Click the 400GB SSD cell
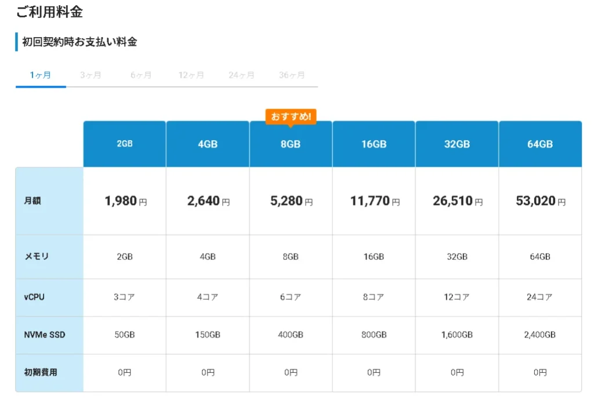Image resolution: width=594 pixels, height=400 pixels. point(291,335)
